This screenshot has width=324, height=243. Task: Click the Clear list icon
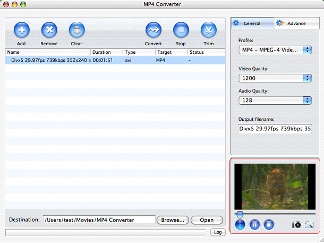(x=76, y=30)
